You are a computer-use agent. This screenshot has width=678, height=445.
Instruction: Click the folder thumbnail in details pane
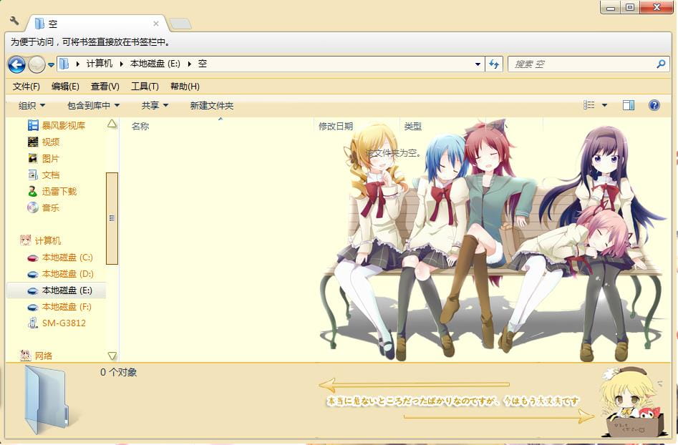[x=47, y=400]
